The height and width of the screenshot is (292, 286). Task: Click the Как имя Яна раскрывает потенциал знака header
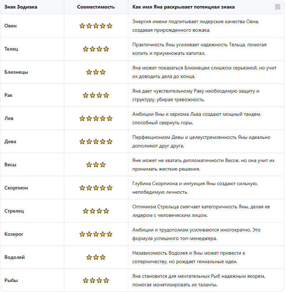click(183, 7)
